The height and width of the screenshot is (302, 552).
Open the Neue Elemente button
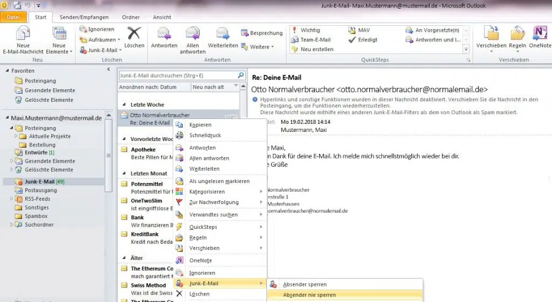coord(59,40)
